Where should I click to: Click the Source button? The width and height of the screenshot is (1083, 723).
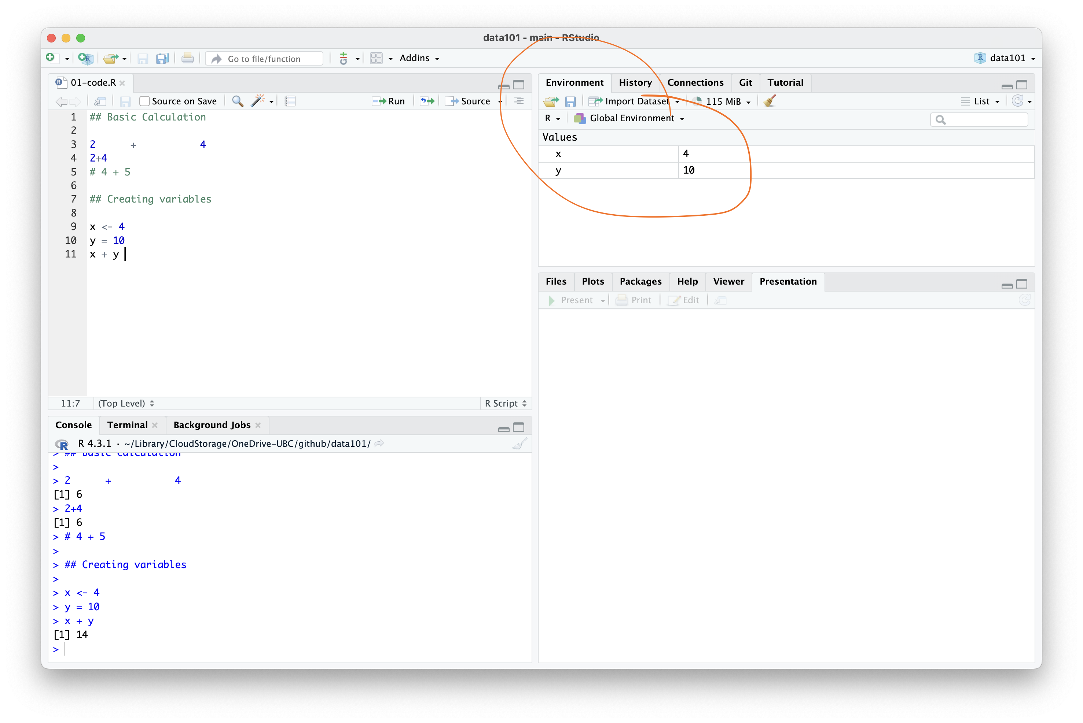tap(469, 101)
